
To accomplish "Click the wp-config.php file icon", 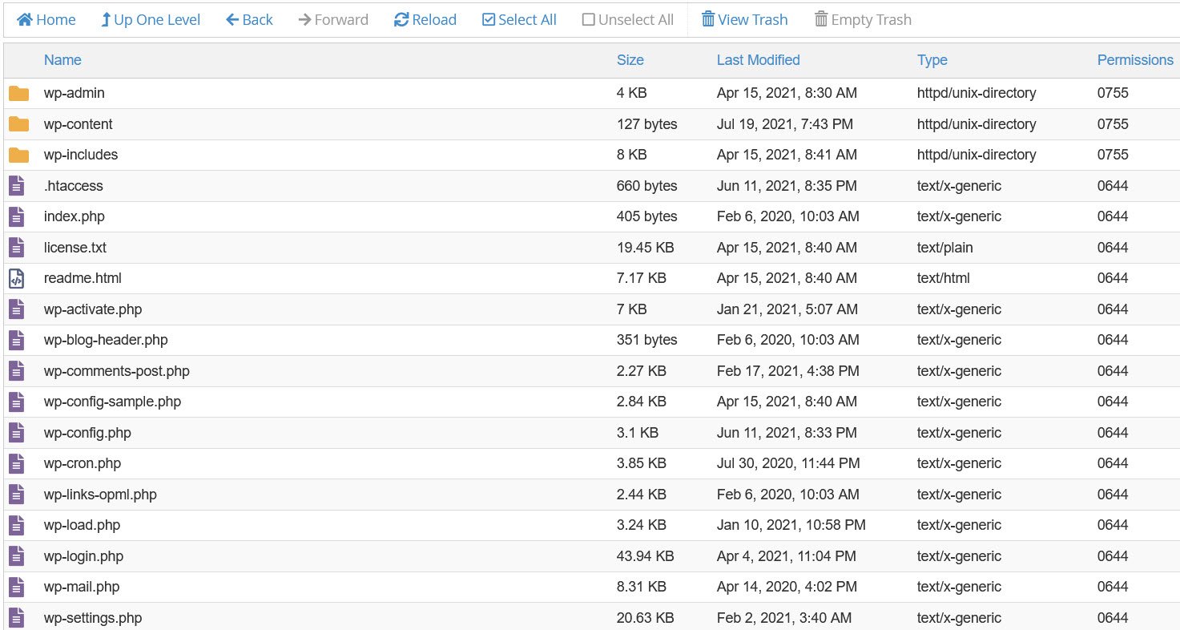I will 17,433.
